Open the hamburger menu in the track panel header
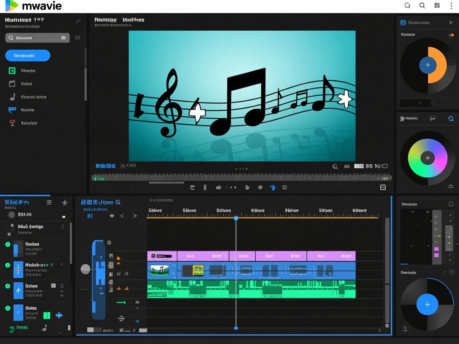459x344 pixels. tap(49, 202)
